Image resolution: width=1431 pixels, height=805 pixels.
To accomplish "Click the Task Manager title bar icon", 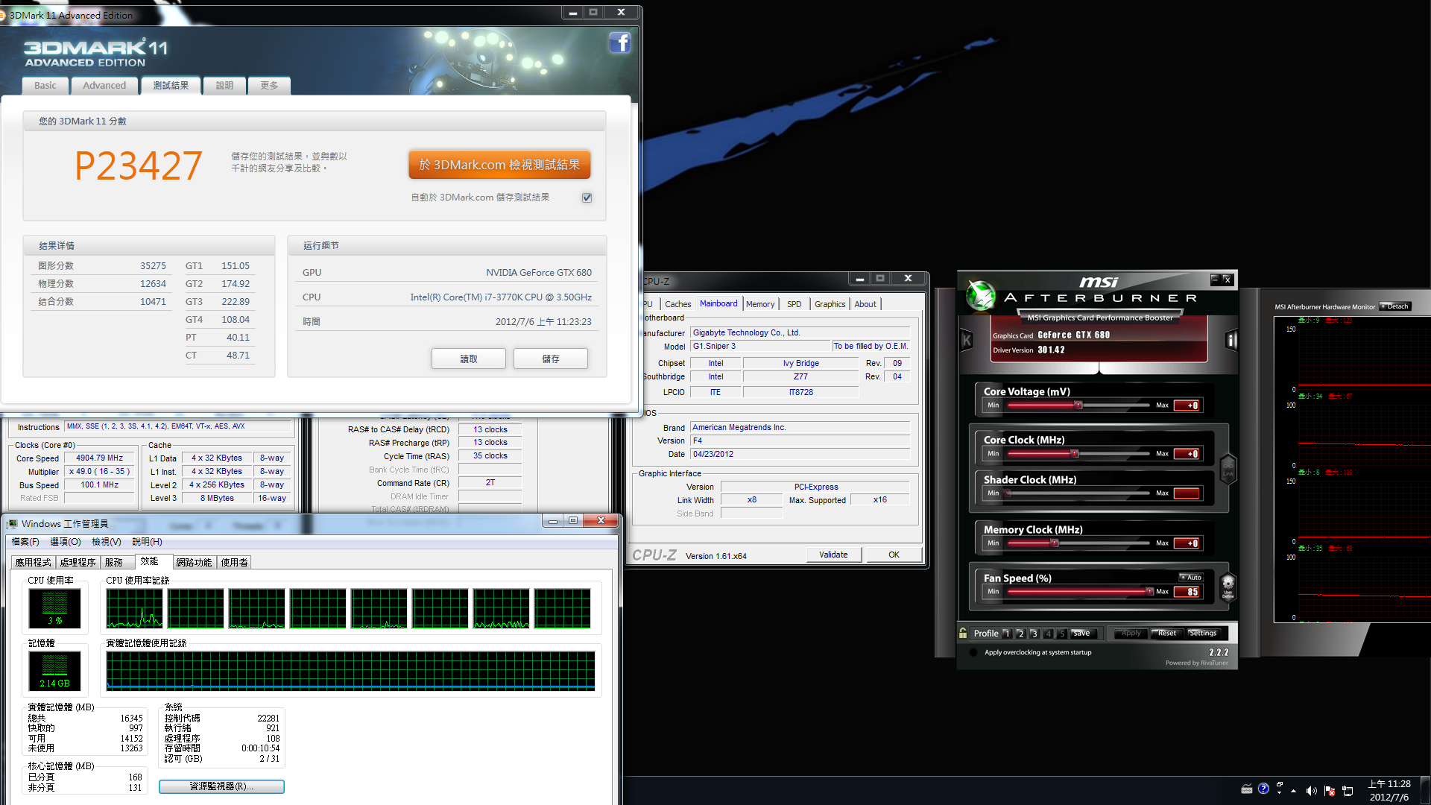I will click(x=12, y=524).
